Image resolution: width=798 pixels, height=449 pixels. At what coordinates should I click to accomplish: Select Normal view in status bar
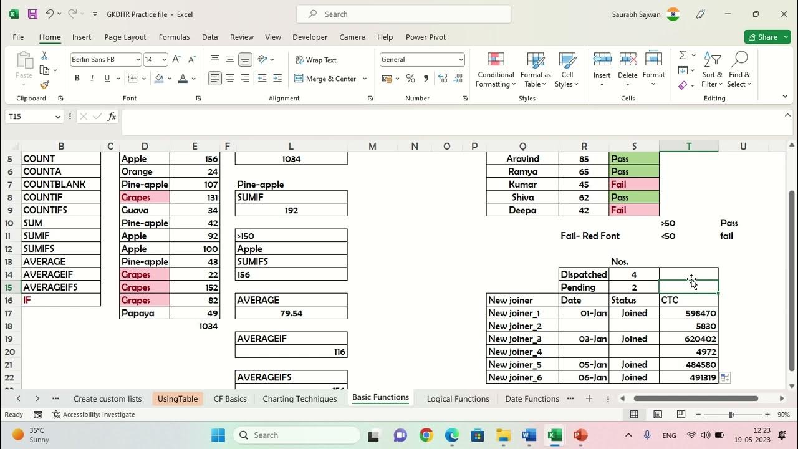point(634,415)
